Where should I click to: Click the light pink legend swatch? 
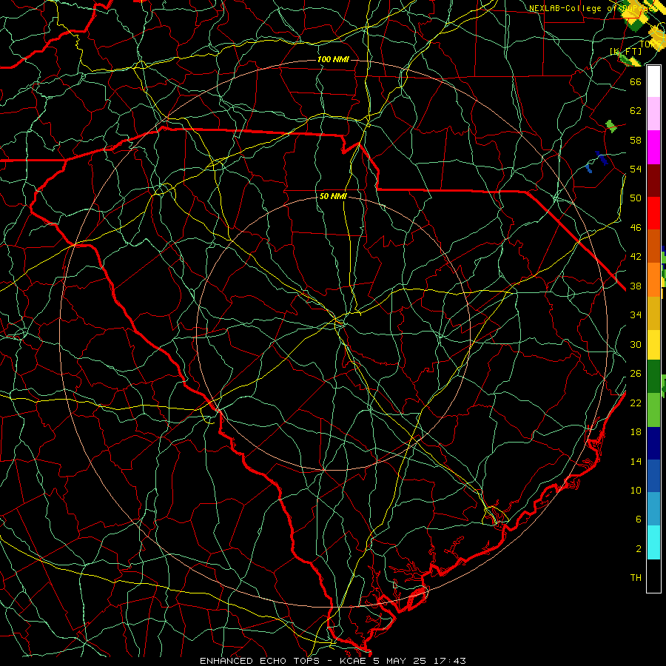pos(653,114)
